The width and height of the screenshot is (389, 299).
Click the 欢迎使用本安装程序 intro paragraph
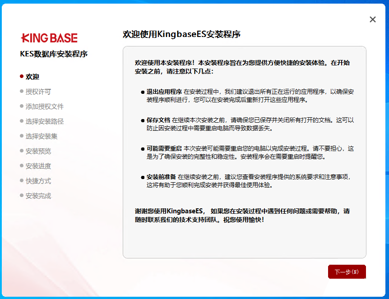pos(242,67)
